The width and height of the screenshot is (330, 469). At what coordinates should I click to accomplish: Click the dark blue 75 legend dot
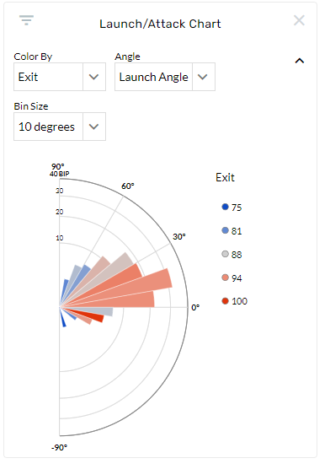[x=225, y=207]
